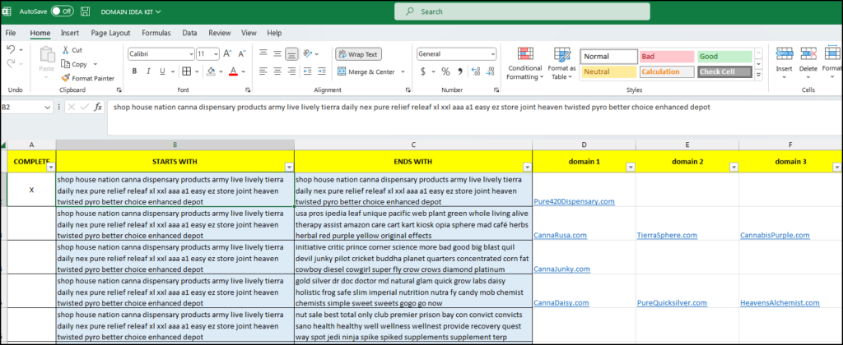Open the Pure420Dispensary.com link
The image size is (843, 345).
(x=574, y=201)
